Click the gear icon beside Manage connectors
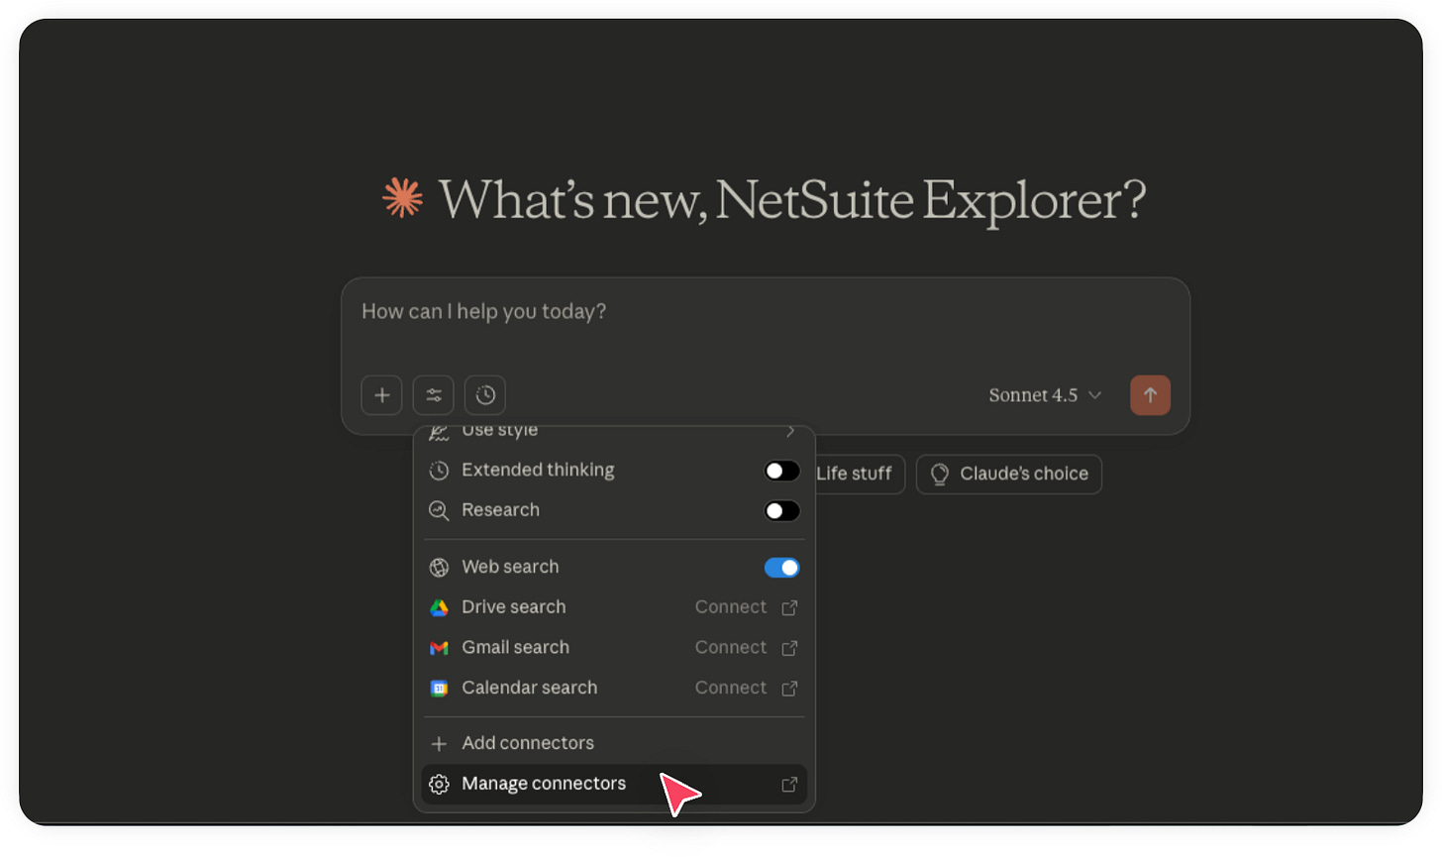Screen dimensions: 1442x857 [x=439, y=785]
